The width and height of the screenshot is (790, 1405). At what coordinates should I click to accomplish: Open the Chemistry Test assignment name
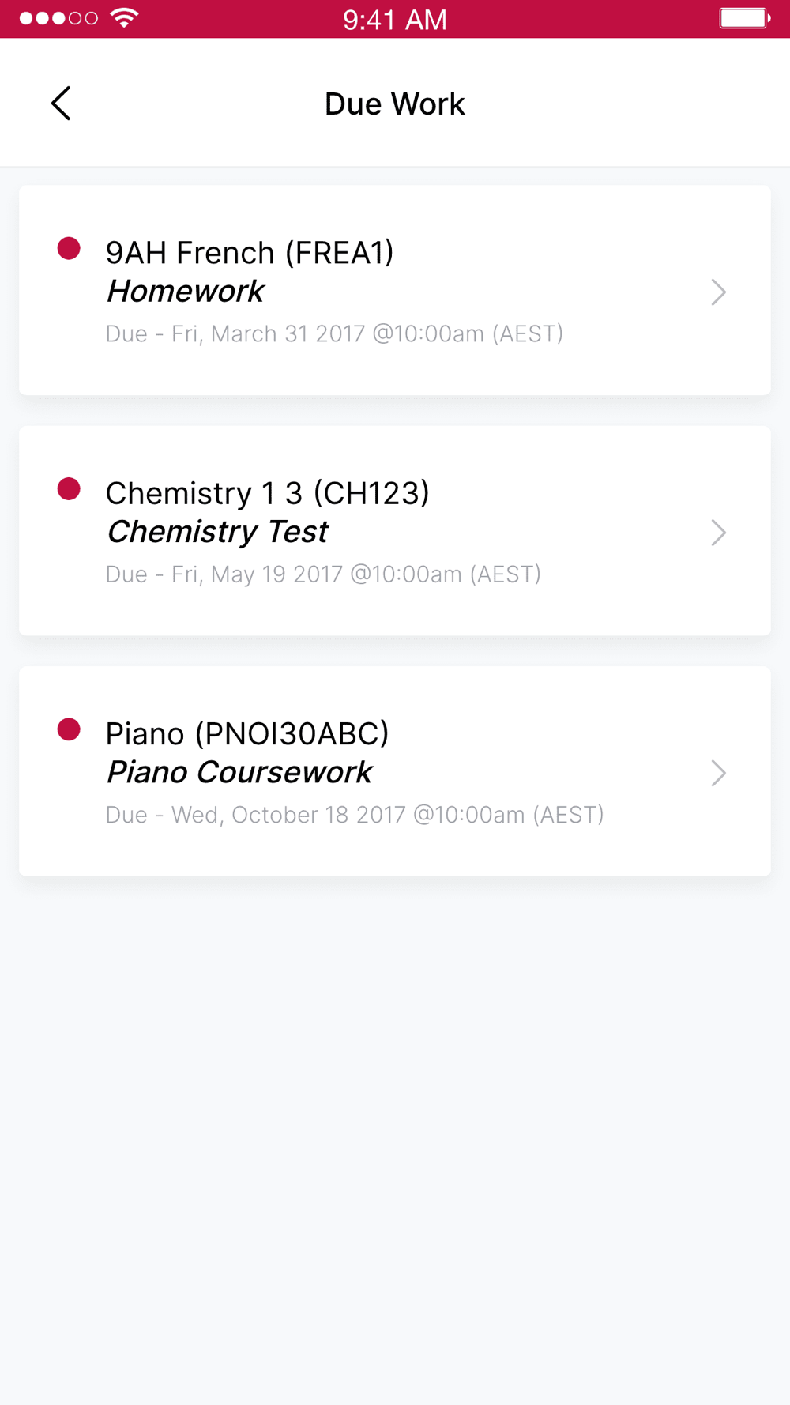[x=218, y=532]
